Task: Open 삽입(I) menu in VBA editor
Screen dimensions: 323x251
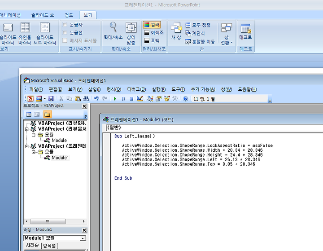Action: 94,89
